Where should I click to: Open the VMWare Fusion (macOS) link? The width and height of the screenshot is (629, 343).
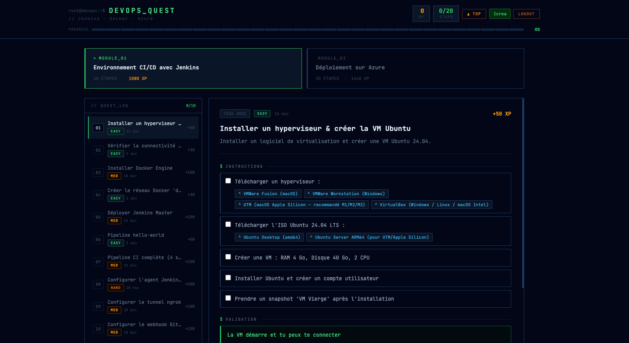click(268, 194)
